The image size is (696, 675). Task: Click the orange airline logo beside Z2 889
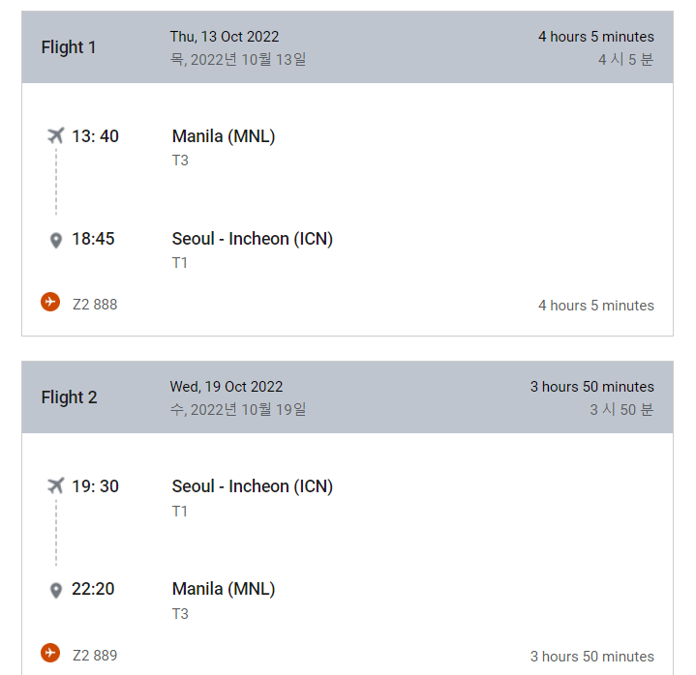(x=50, y=653)
